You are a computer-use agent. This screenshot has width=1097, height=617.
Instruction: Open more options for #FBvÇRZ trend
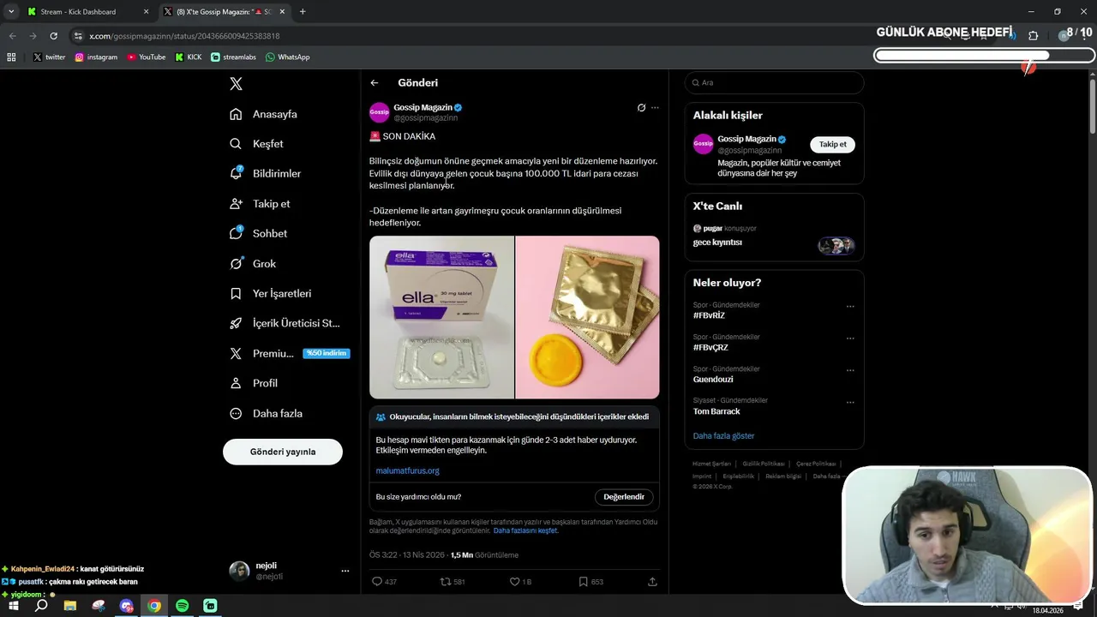coord(850,338)
